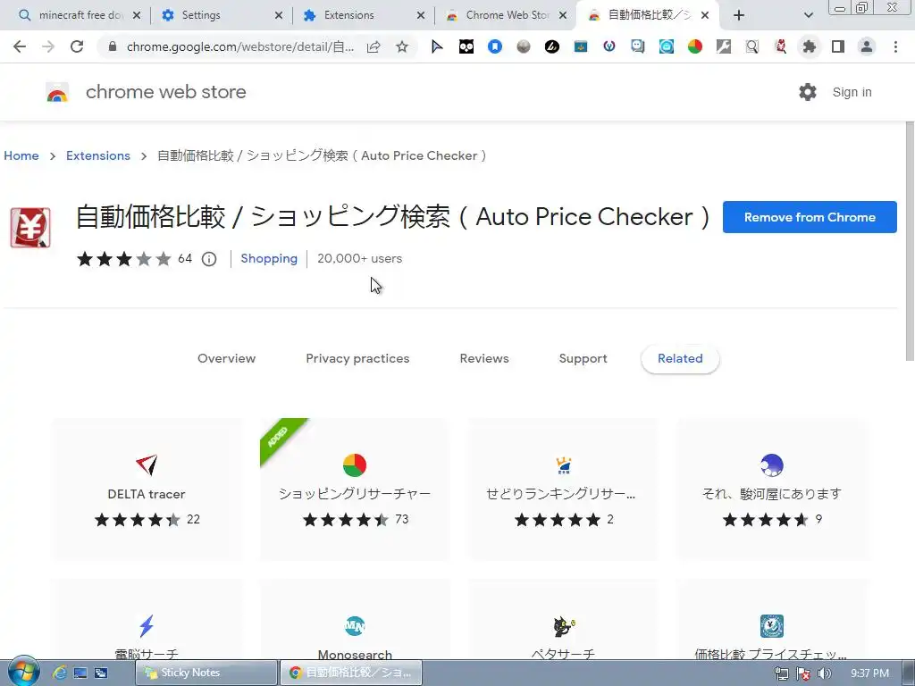Click the taskbar clock showing 9:37 PM
The width and height of the screenshot is (915, 686).
coord(869,673)
